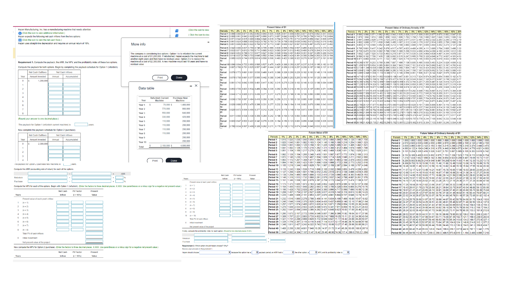Click Year 1 Annual inflow cell in refurbish schedule
505x284 pixels.
coord(56,85)
